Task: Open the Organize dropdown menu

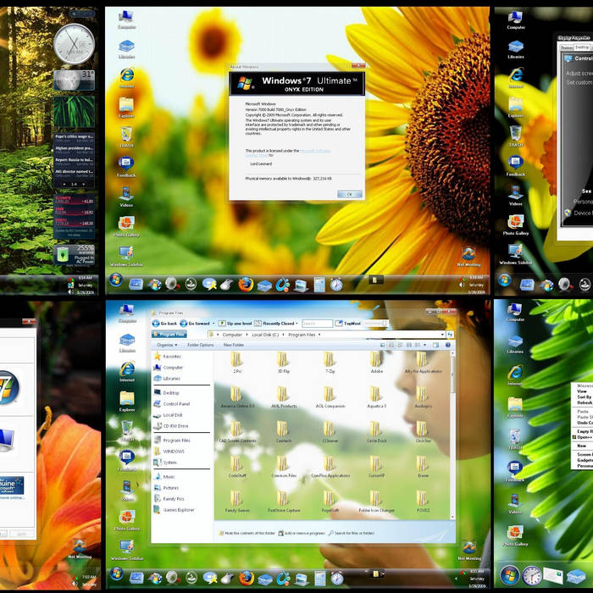Action: (x=166, y=345)
